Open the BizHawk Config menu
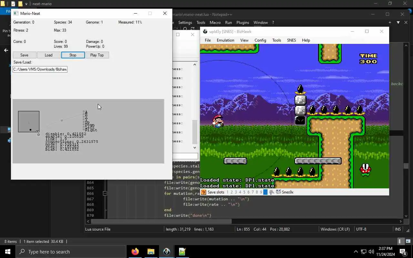This screenshot has width=413, height=258. point(260,40)
